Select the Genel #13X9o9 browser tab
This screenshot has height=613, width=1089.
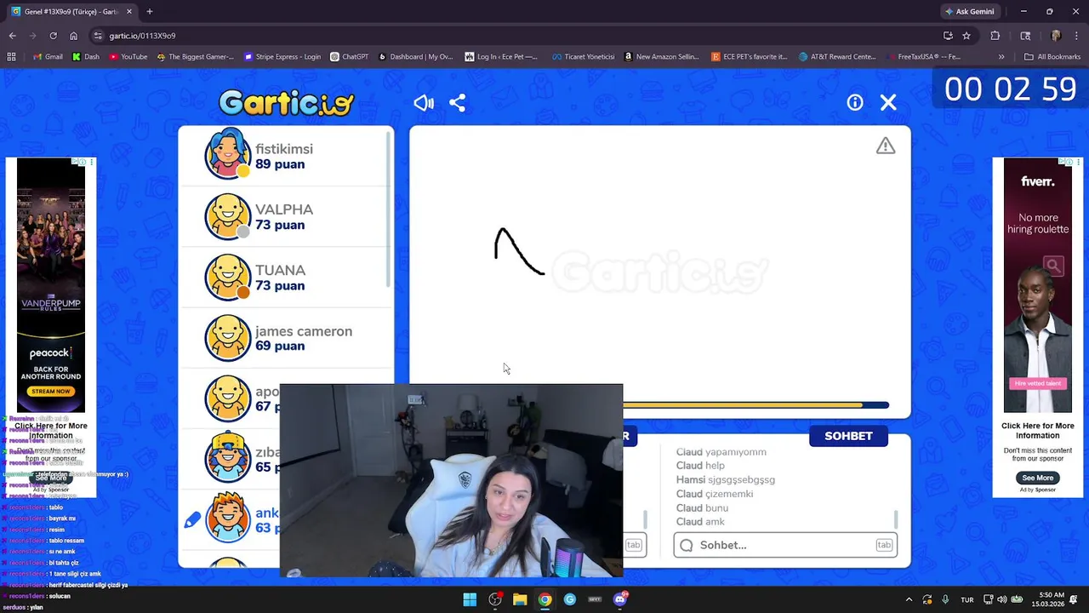[x=70, y=12]
